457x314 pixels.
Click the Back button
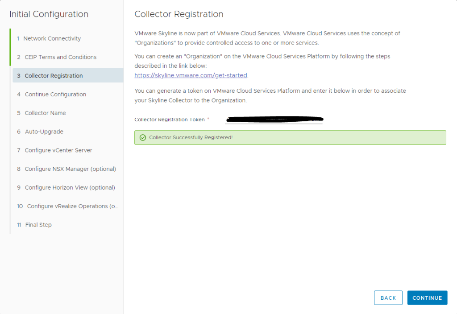tap(388, 297)
